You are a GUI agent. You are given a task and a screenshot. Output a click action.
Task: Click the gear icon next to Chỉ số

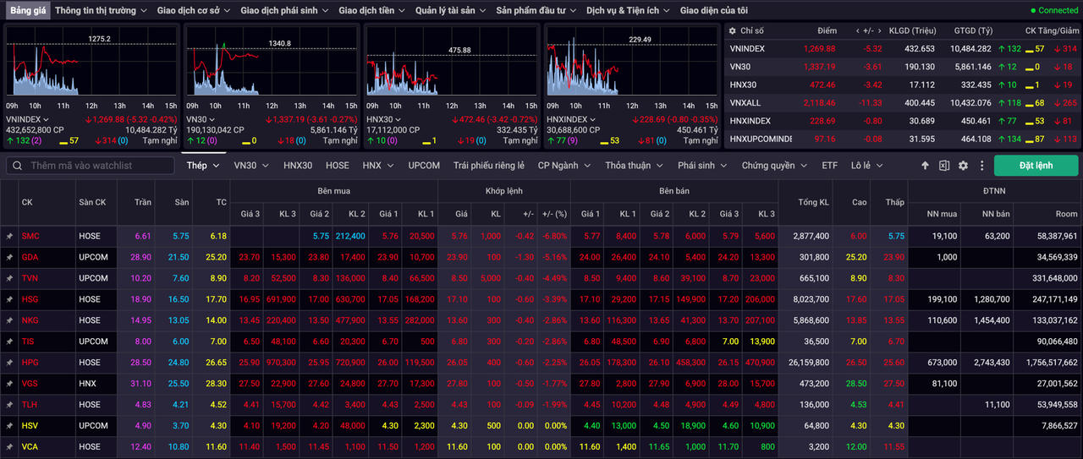pyautogui.click(x=732, y=30)
